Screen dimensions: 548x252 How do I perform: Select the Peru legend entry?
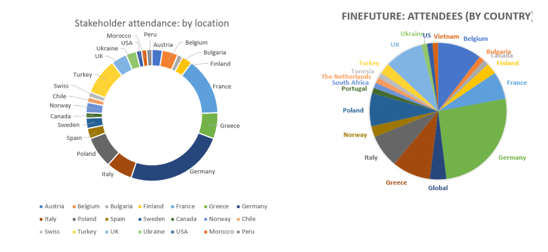(245, 232)
